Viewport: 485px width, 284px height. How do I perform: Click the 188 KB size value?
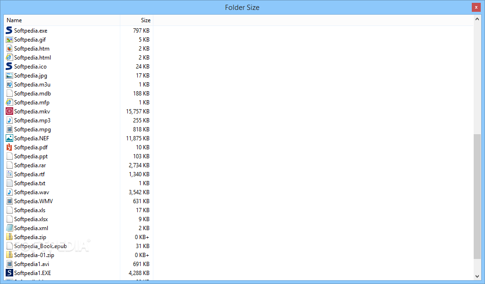coord(142,94)
